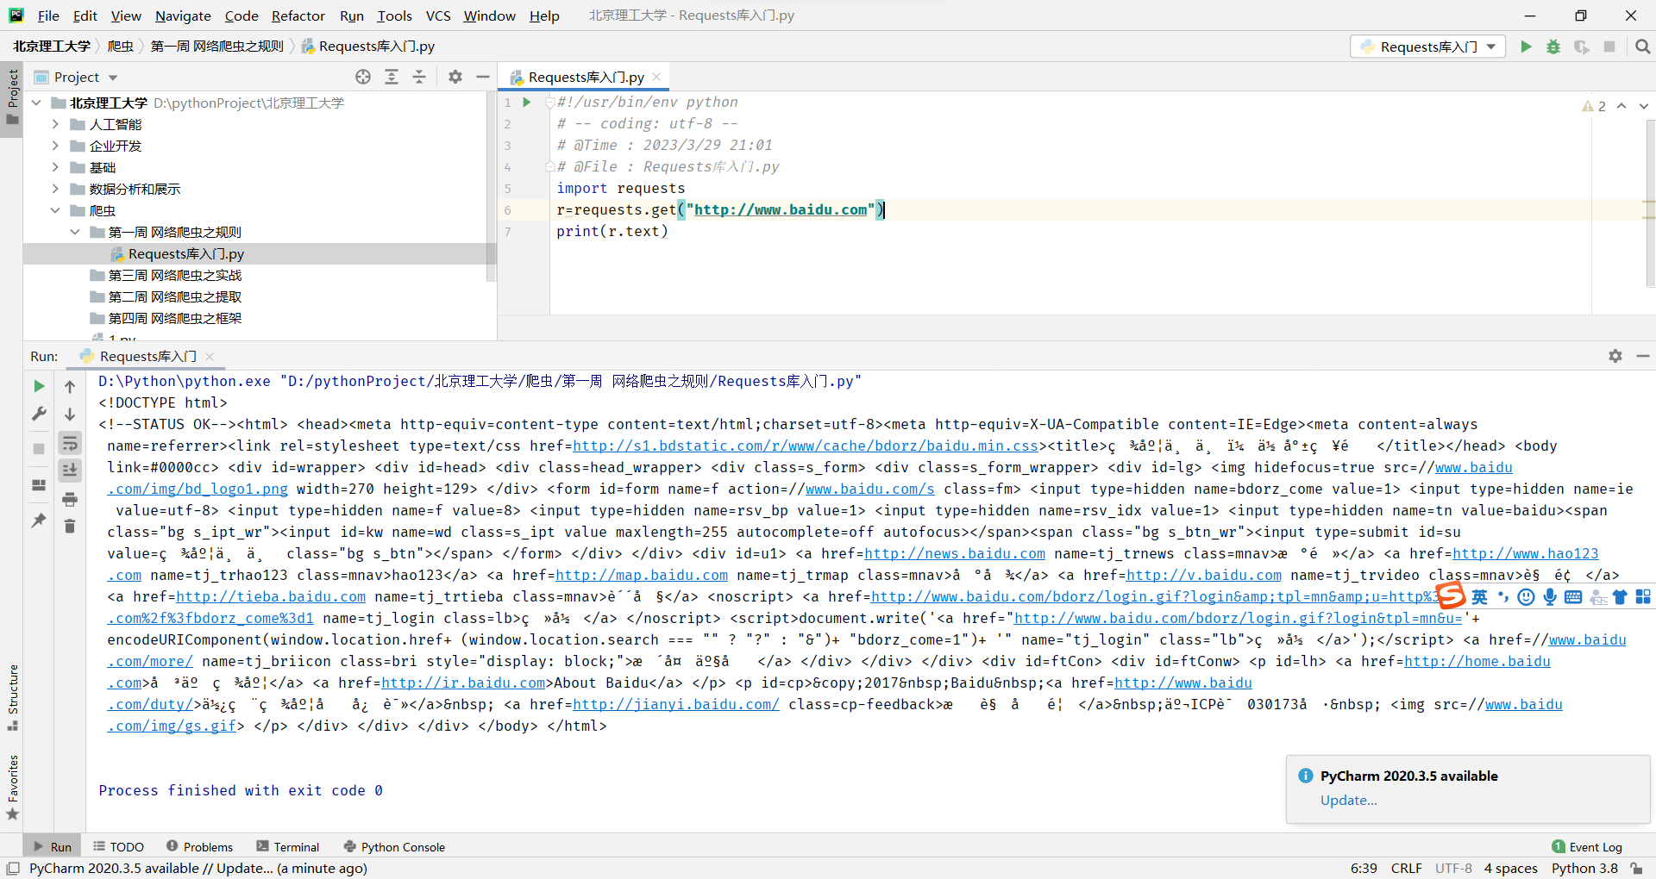Toggle soft-wrap in the Run console

[70, 443]
